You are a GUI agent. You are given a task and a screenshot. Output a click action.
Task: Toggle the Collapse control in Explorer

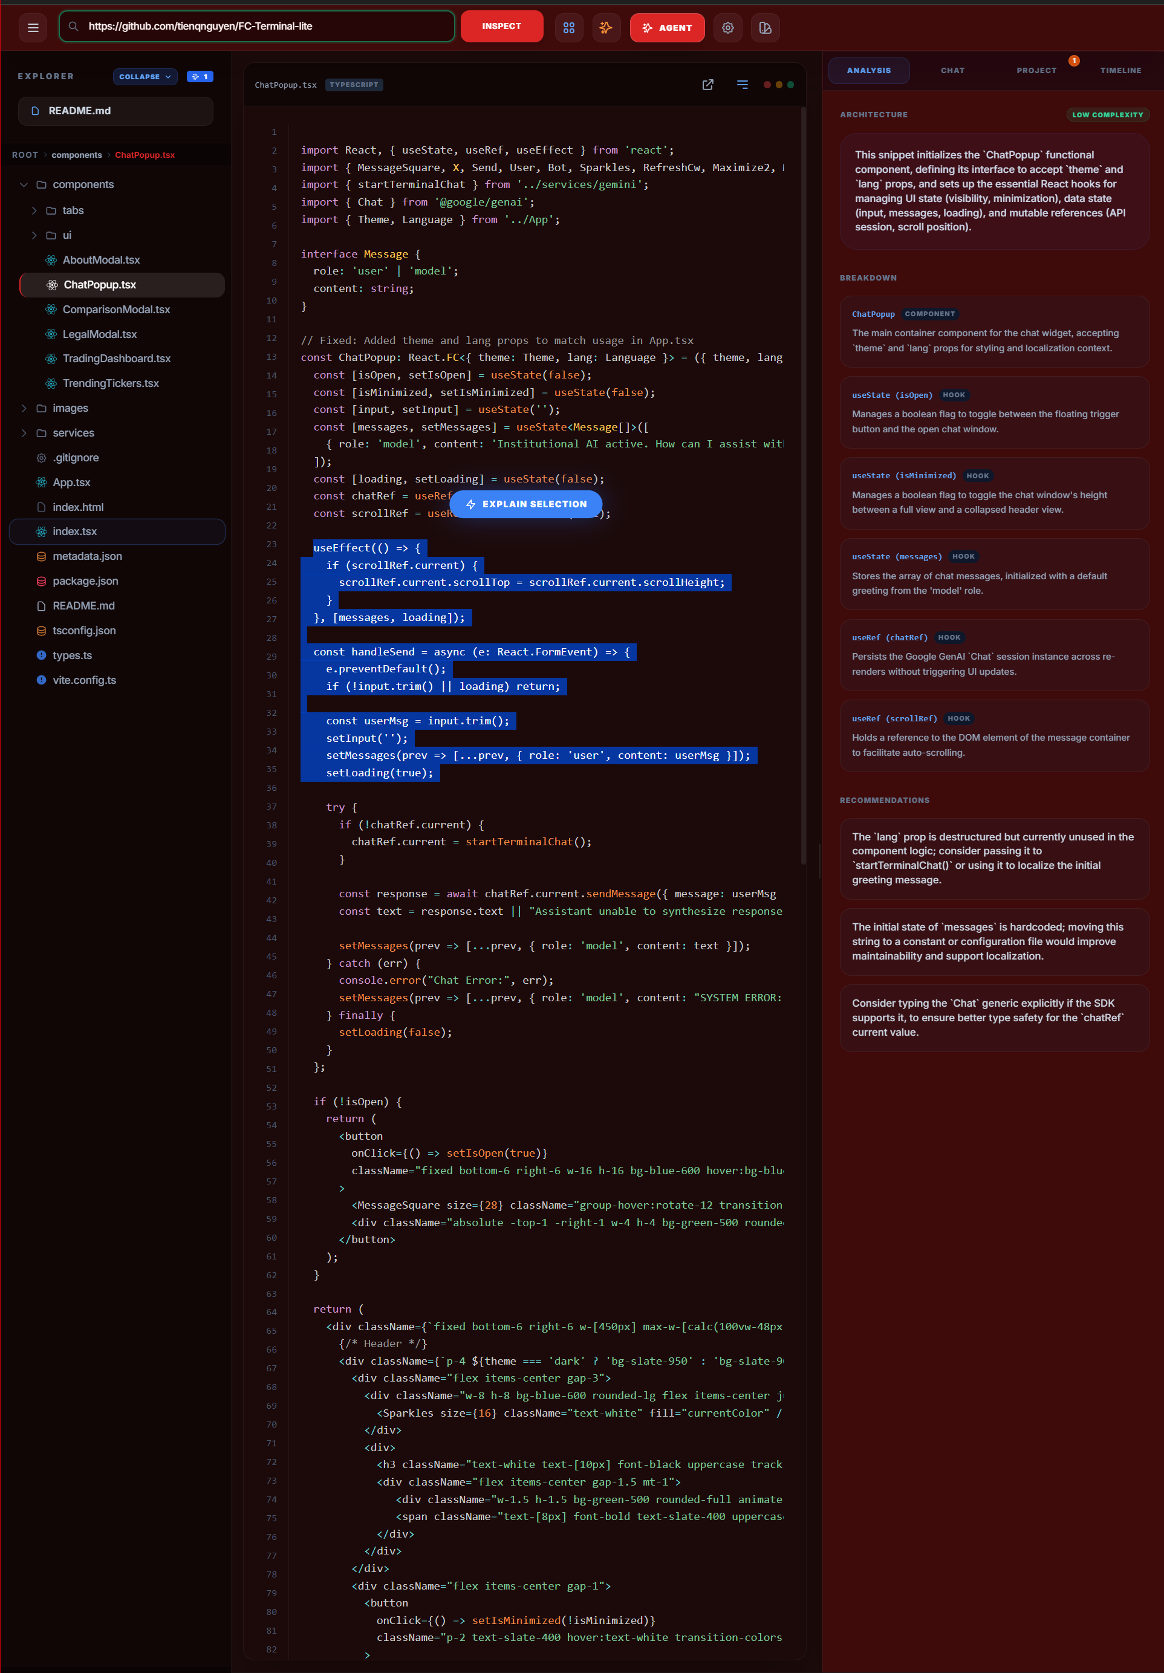pyautogui.click(x=145, y=77)
